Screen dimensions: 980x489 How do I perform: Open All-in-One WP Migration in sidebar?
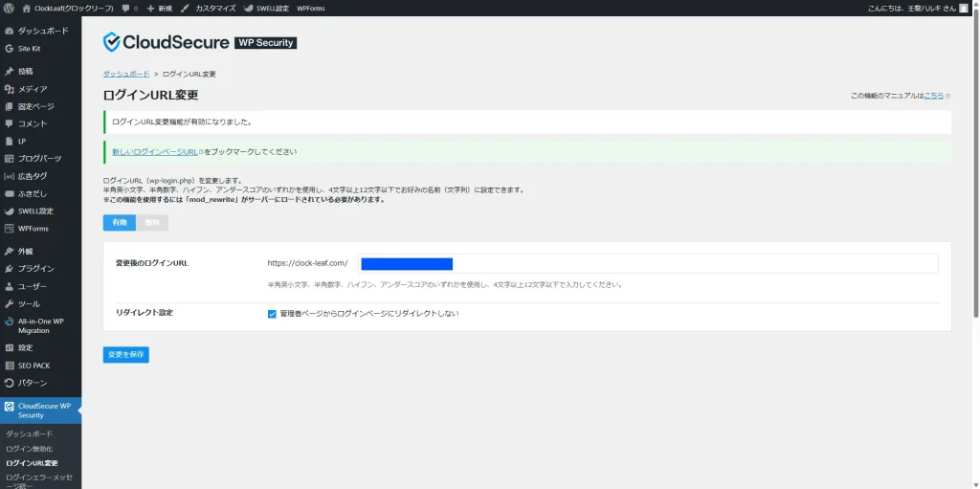(x=40, y=325)
